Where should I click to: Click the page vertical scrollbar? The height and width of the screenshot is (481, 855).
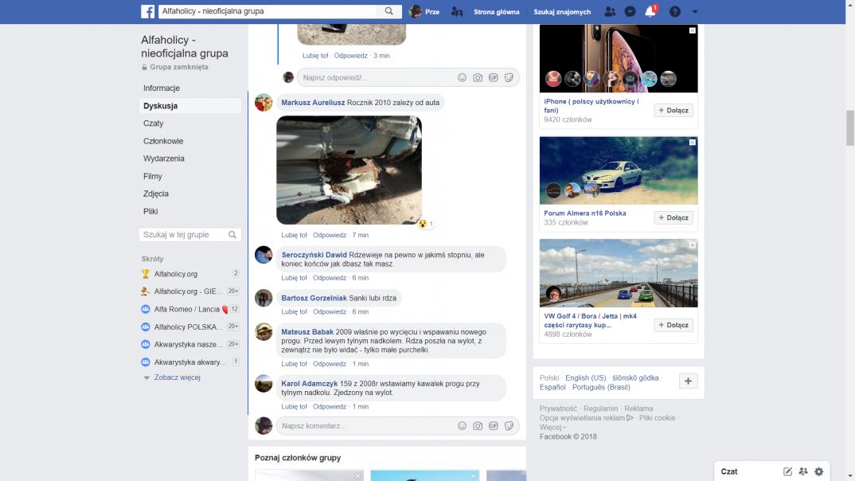(850, 128)
